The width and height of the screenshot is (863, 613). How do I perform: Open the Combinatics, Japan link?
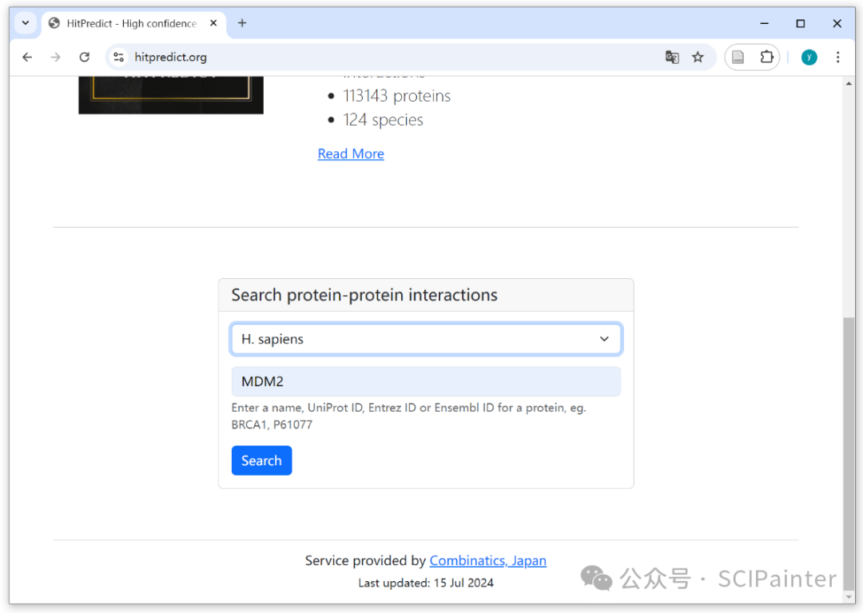pyautogui.click(x=487, y=560)
